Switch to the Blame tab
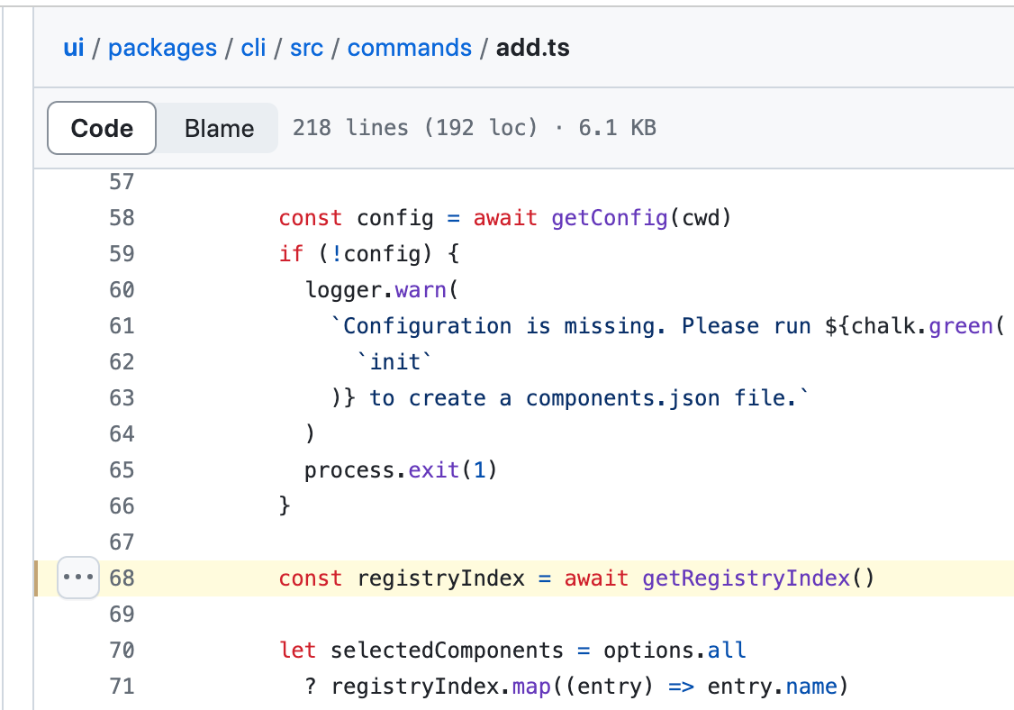The width and height of the screenshot is (1014, 710). [217, 128]
